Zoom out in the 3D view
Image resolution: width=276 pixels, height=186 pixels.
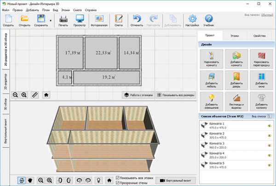pyautogui.click(x=40, y=180)
